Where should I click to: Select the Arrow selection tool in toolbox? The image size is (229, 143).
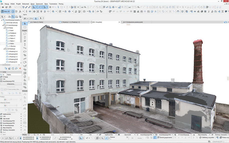[x=25, y=23]
